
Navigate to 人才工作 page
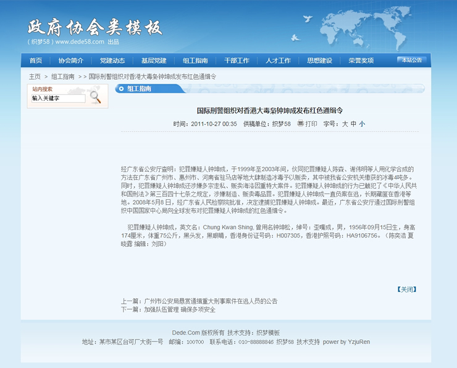click(x=278, y=61)
